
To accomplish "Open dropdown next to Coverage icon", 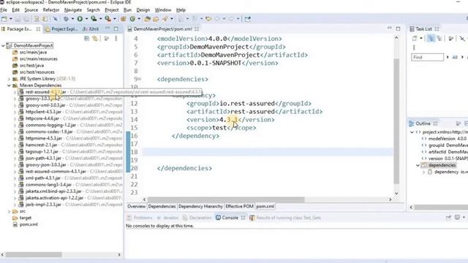I will coord(101,19).
